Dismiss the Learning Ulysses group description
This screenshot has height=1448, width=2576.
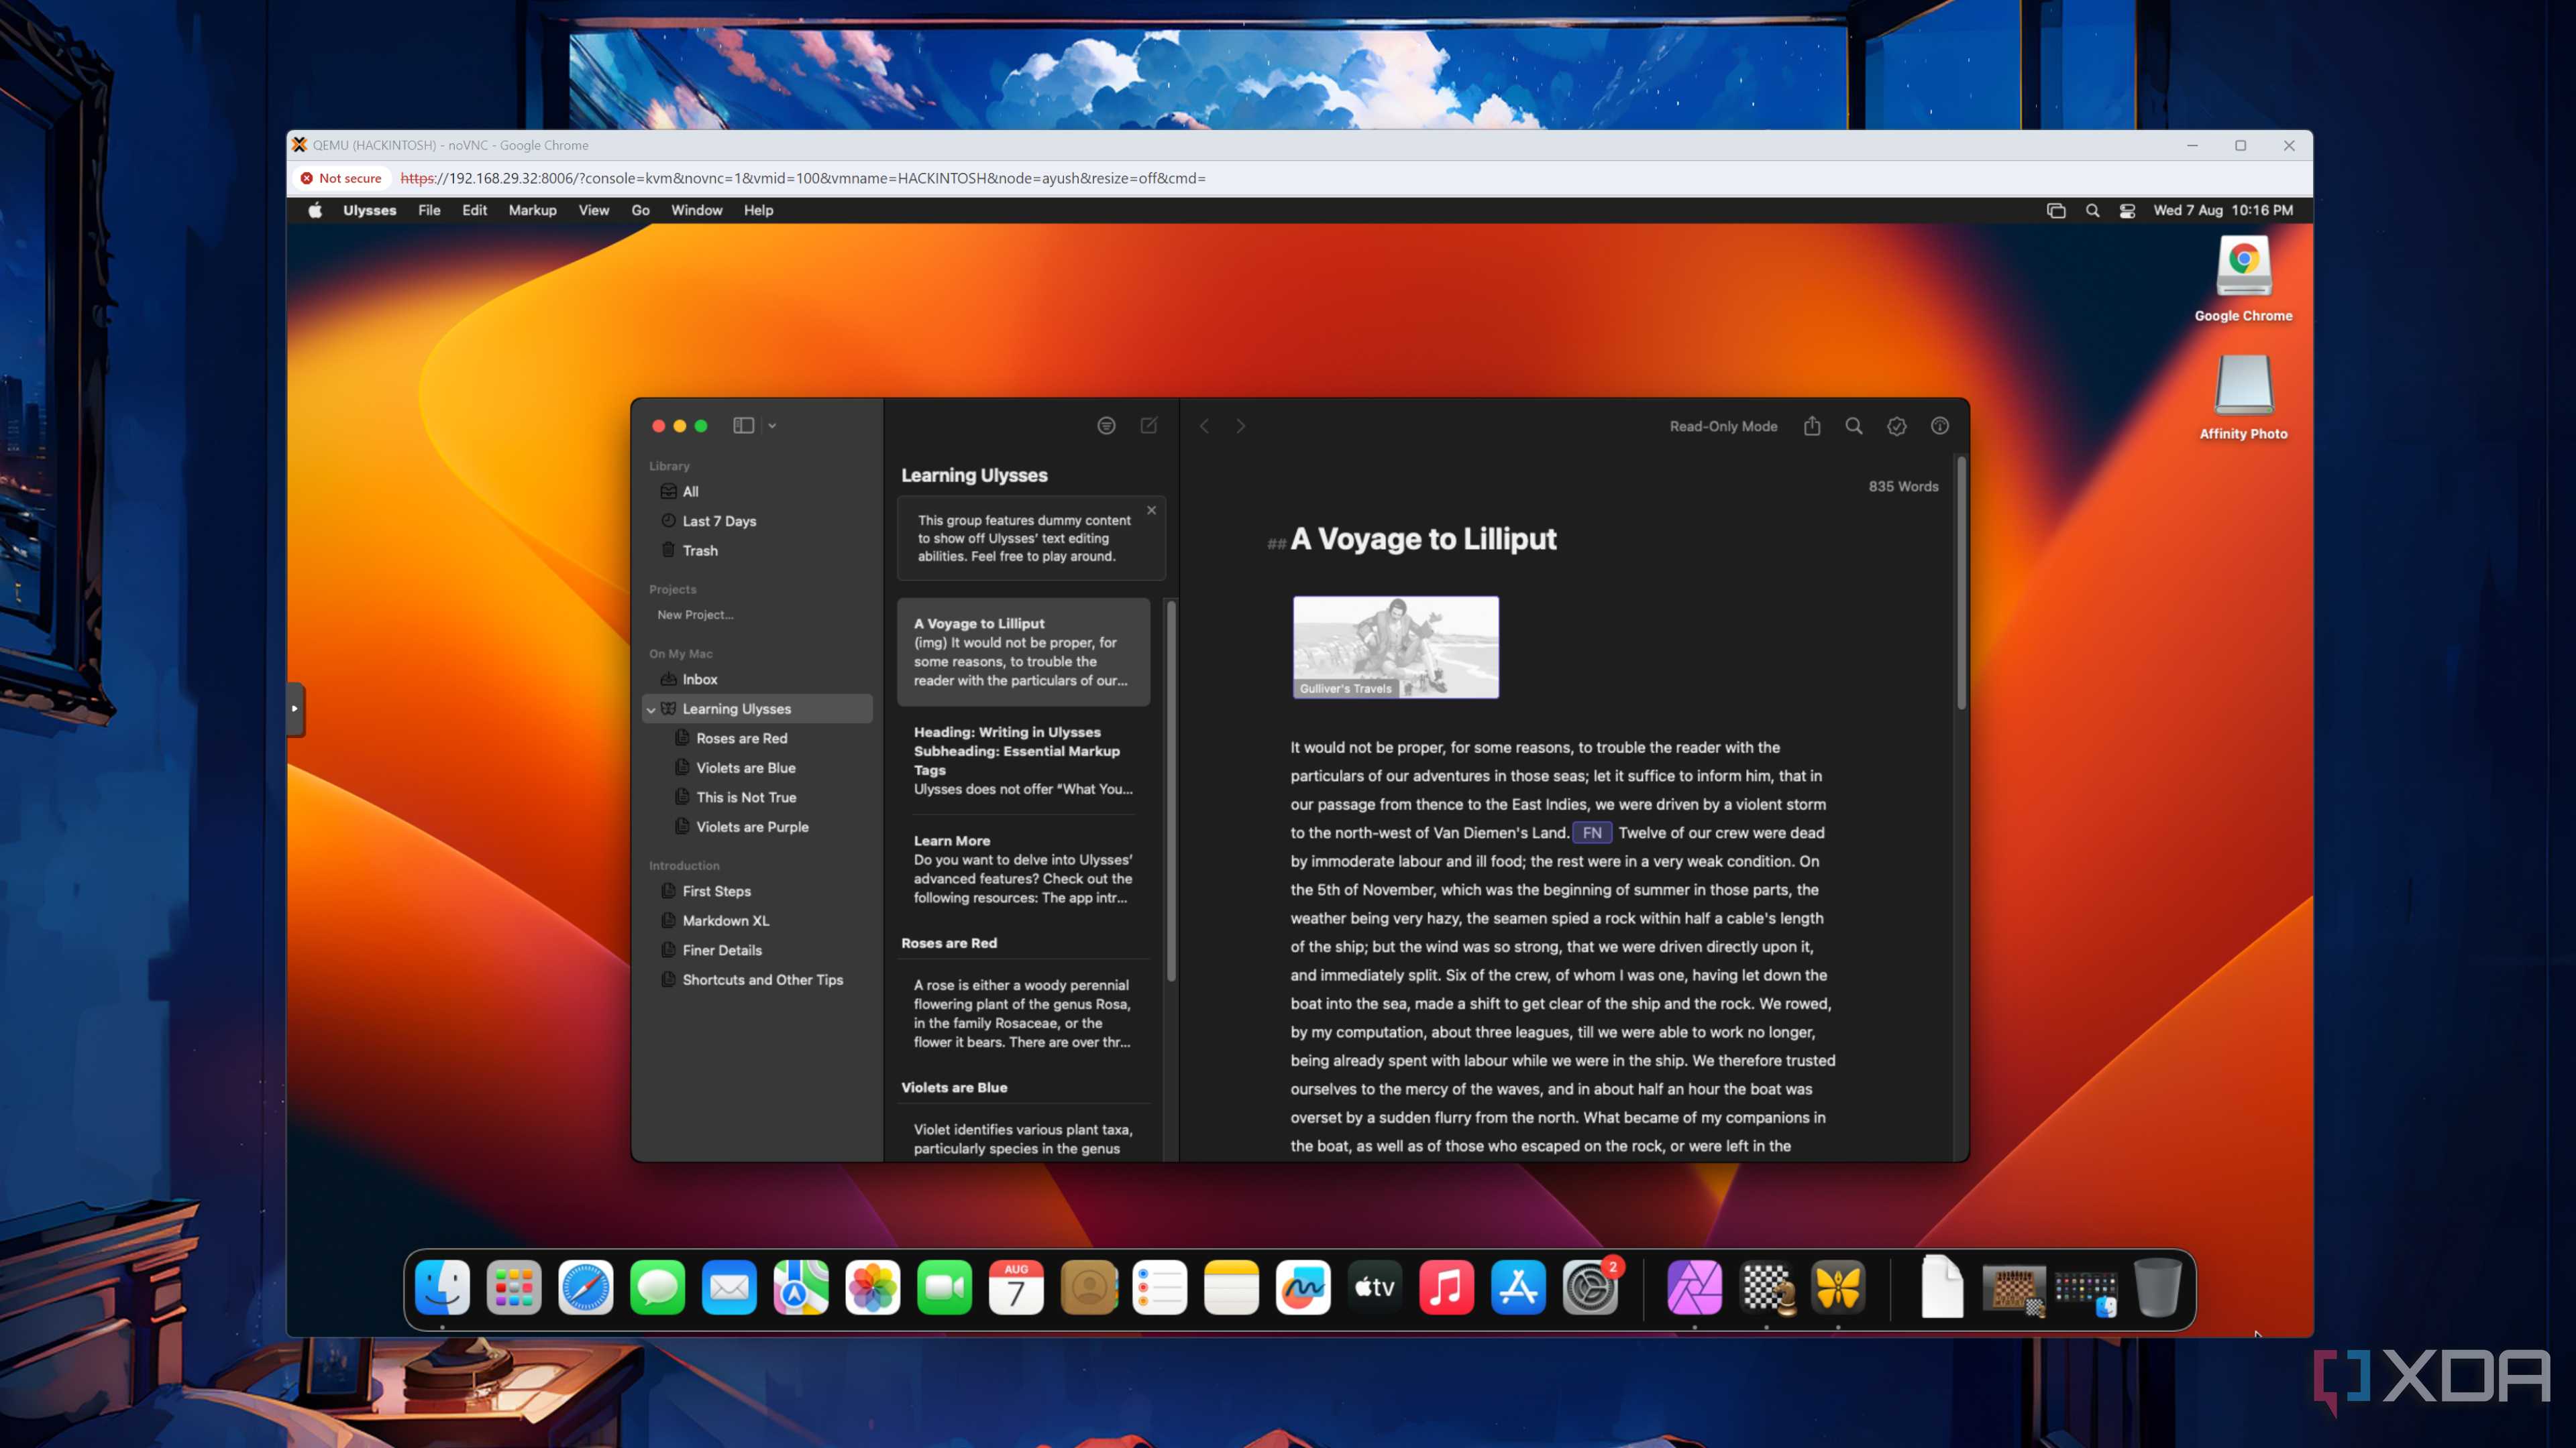[x=1152, y=509]
